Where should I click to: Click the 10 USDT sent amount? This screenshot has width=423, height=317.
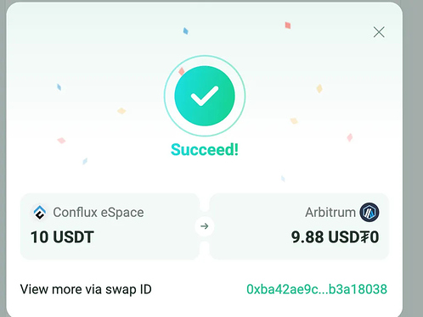[x=62, y=236]
